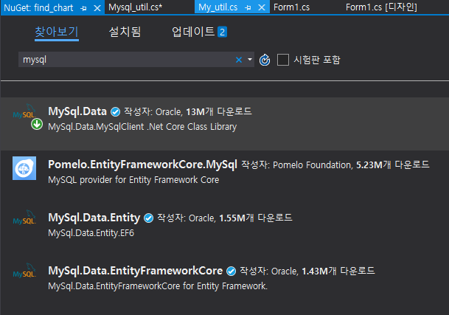
Task: Clear the mysql search text
Action: click(239, 60)
